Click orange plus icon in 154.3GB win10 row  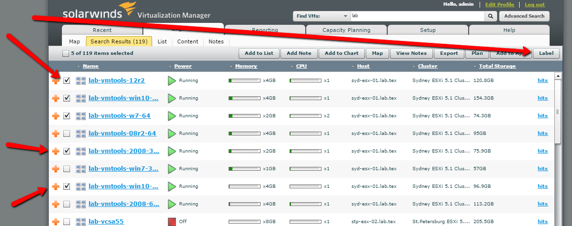[x=56, y=98]
